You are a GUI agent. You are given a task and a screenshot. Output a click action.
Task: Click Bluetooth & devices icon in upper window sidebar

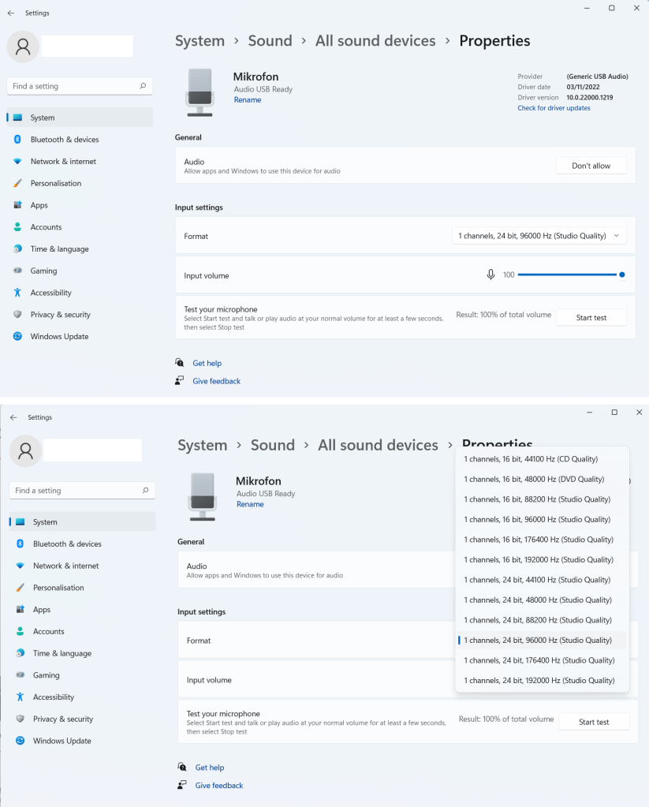(x=17, y=140)
